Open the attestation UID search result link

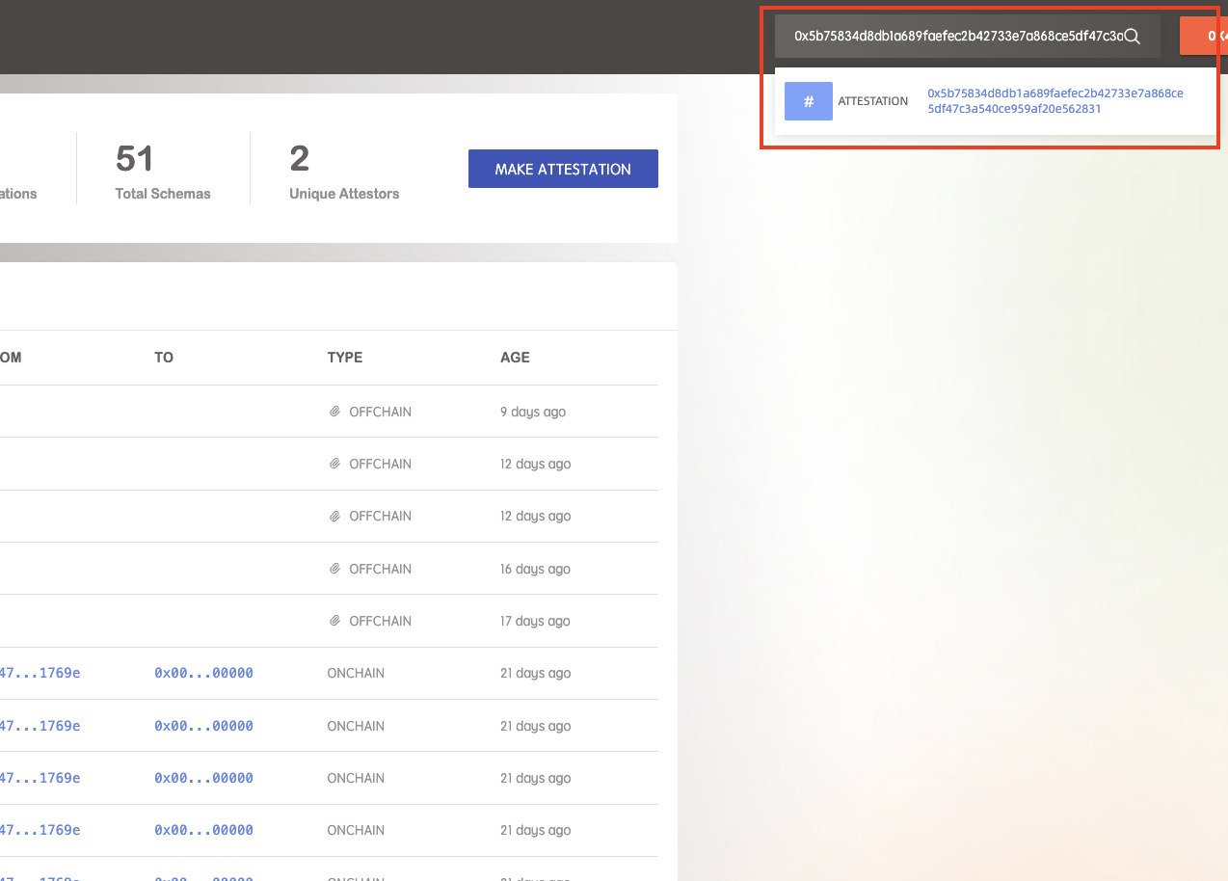point(1054,101)
